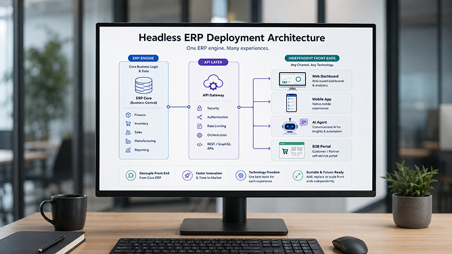Click the title 'Headless ERP Deployment Architecture'

click(x=232, y=38)
